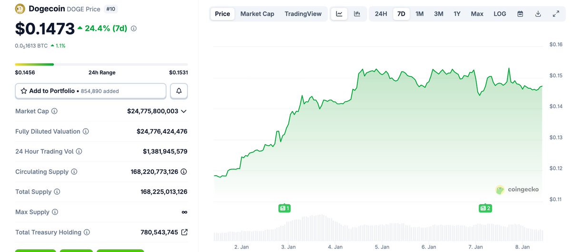
Task: Switch to line chart view icon
Action: 339,14
